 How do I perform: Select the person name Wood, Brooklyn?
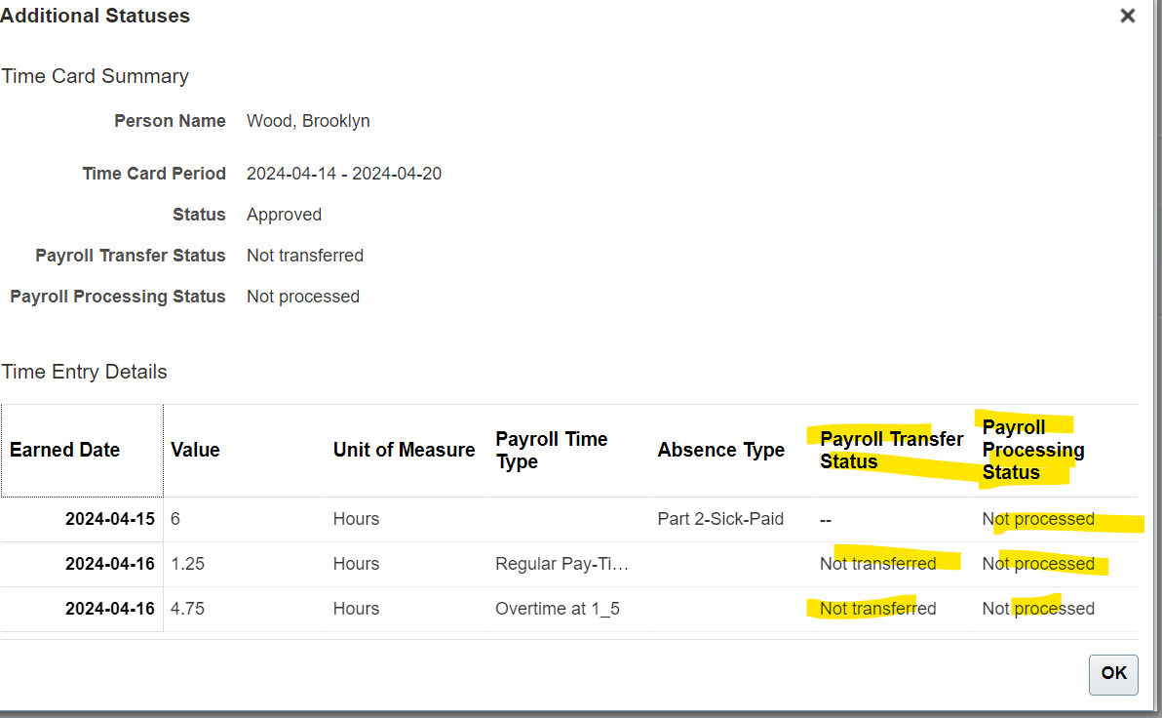[x=308, y=120]
